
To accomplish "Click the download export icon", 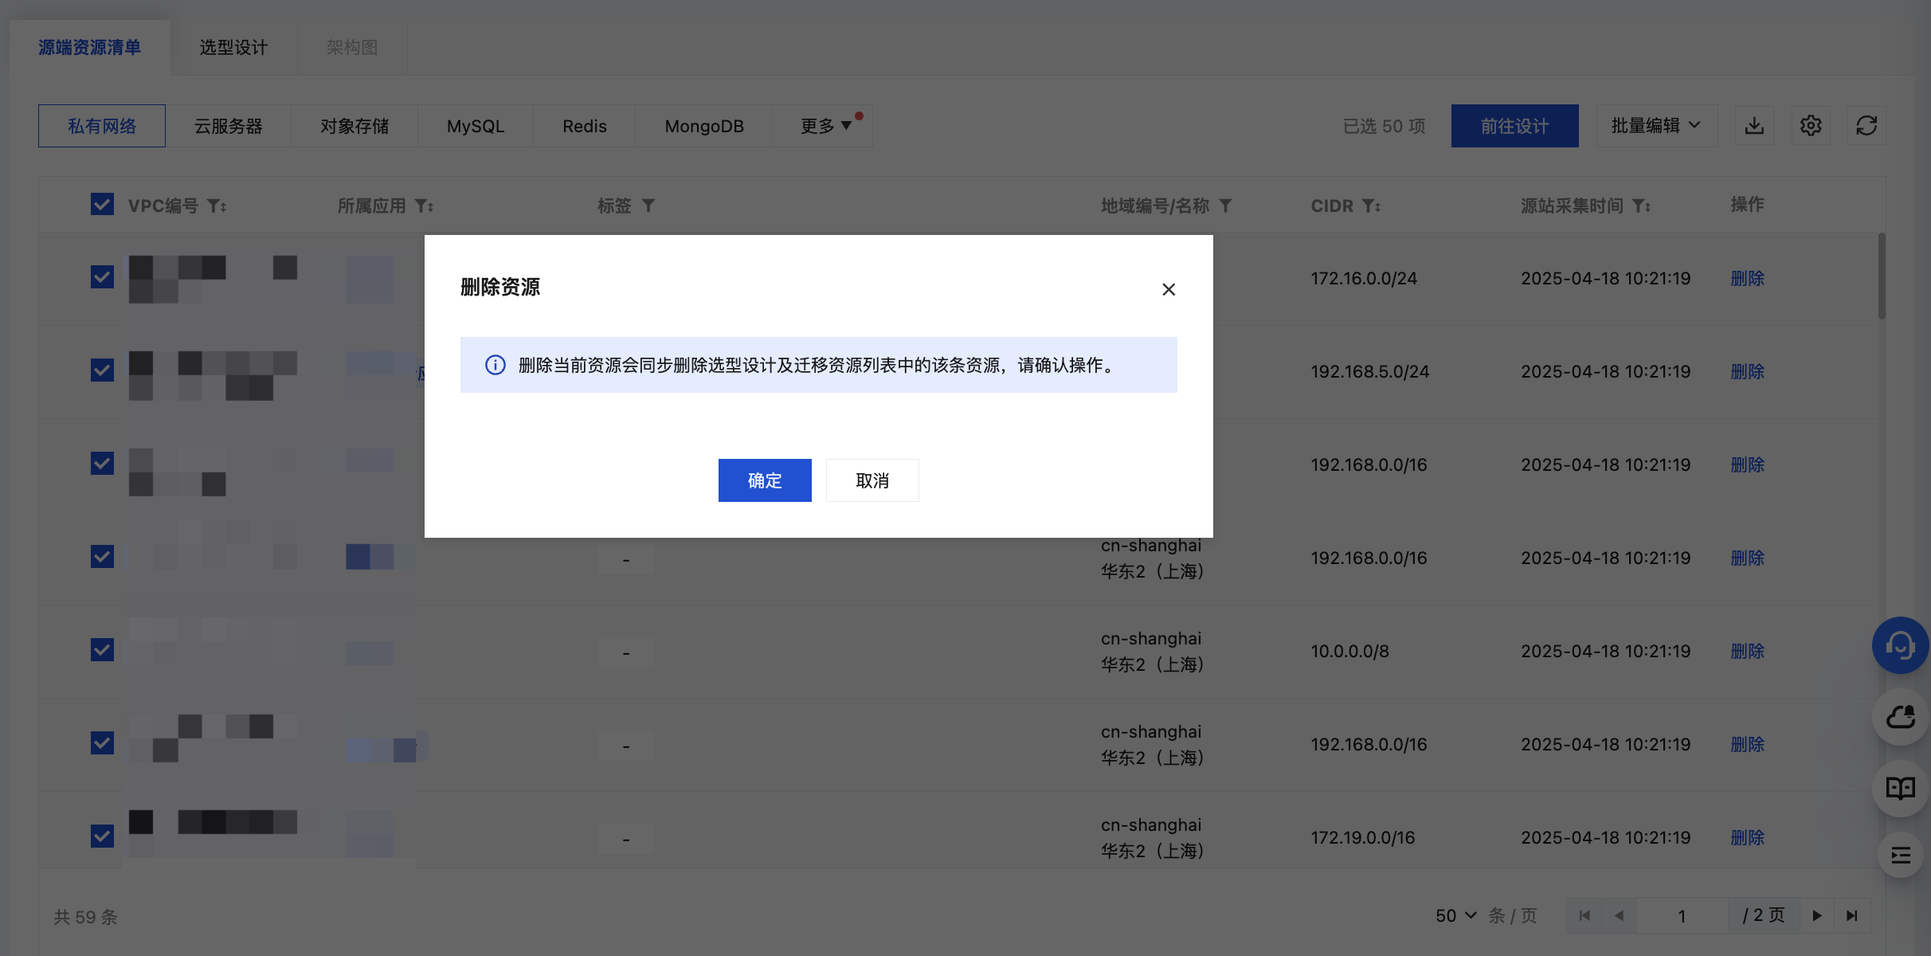I will (1754, 126).
